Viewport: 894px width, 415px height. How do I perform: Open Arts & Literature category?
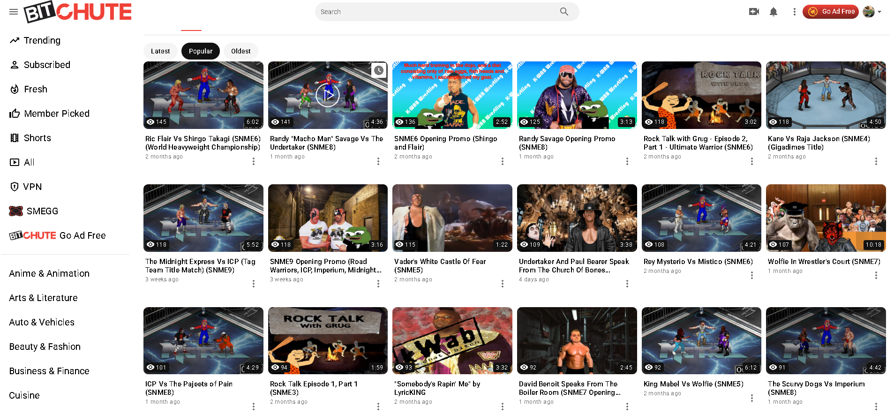44,298
